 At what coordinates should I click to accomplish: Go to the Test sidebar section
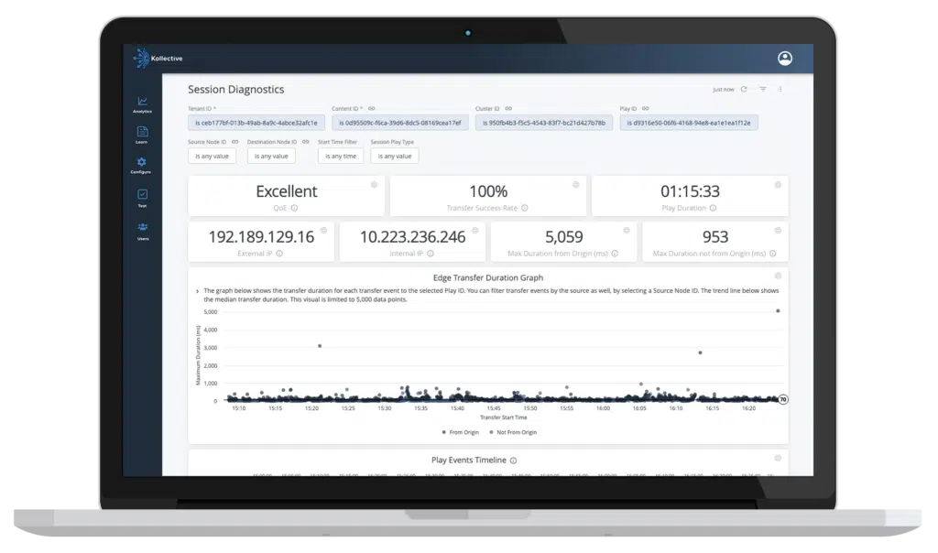142,198
